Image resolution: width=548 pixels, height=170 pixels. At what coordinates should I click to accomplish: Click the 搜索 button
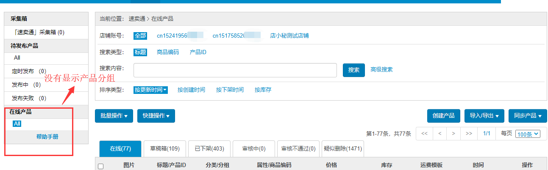click(353, 70)
